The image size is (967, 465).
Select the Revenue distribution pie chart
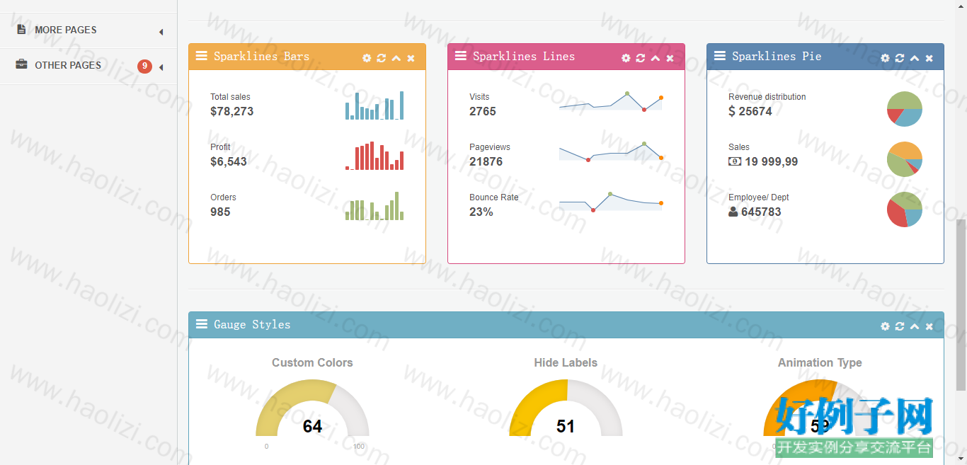click(x=905, y=109)
